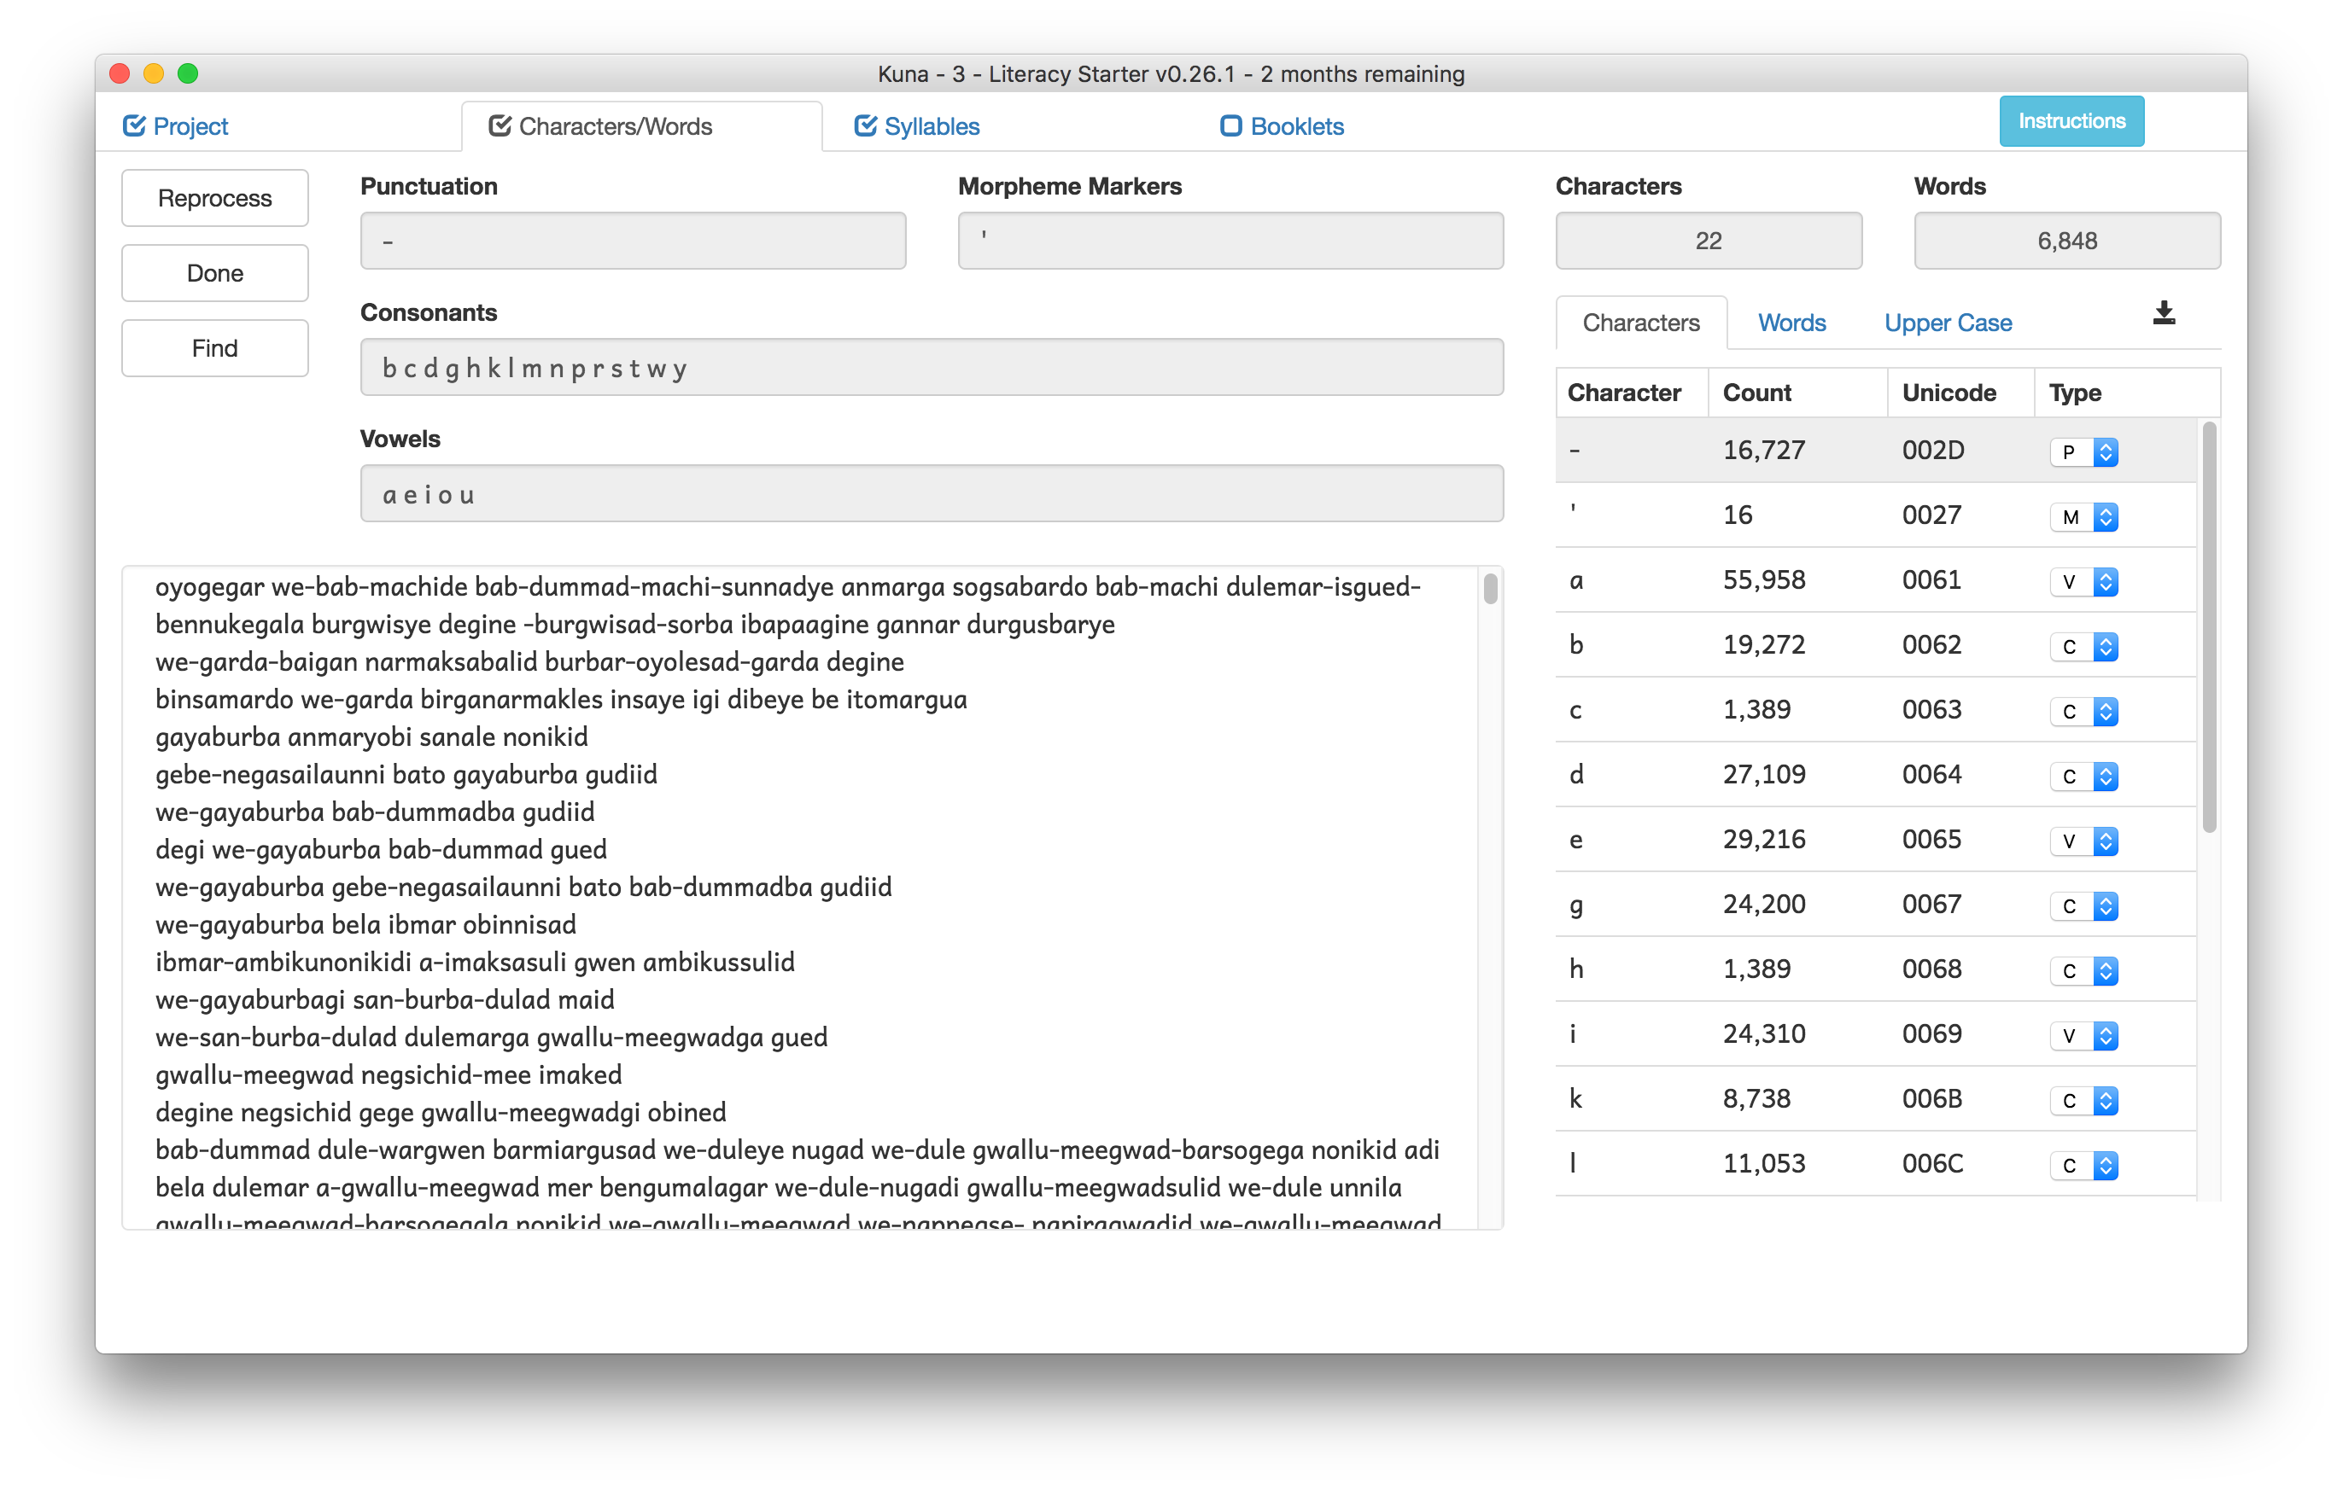Click the Characters/Words tab checkmark icon
This screenshot has height=1490, width=2343.
point(500,125)
